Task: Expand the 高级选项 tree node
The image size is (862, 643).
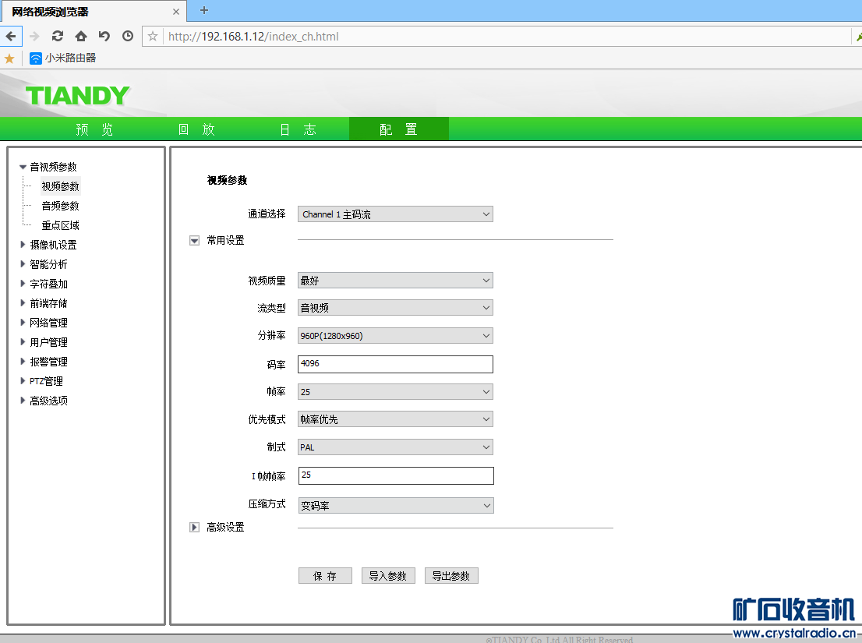Action: coord(23,401)
